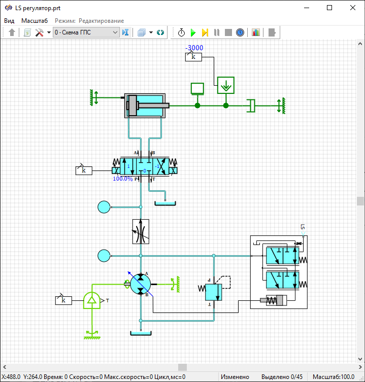
Task: Click the blue clock icon
Action: pyautogui.click(x=240, y=32)
